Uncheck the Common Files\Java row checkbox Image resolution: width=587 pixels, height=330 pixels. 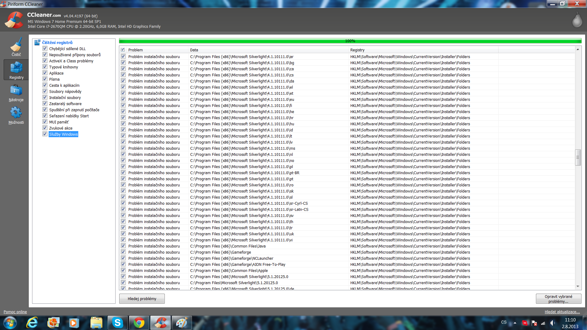123,246
